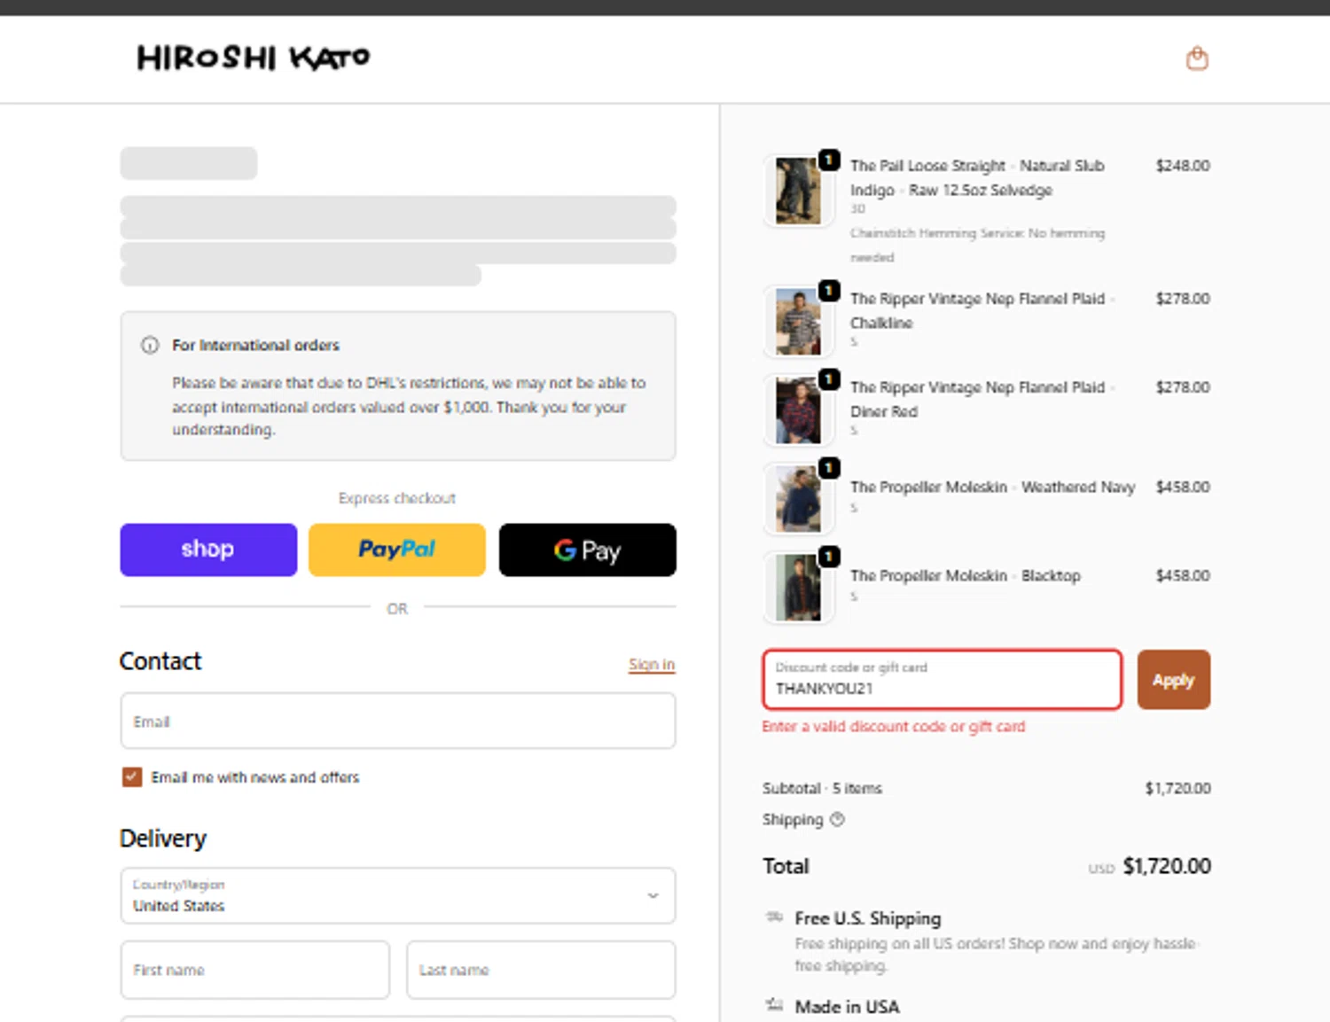Apply the discount code
1330x1022 pixels.
(x=1173, y=680)
